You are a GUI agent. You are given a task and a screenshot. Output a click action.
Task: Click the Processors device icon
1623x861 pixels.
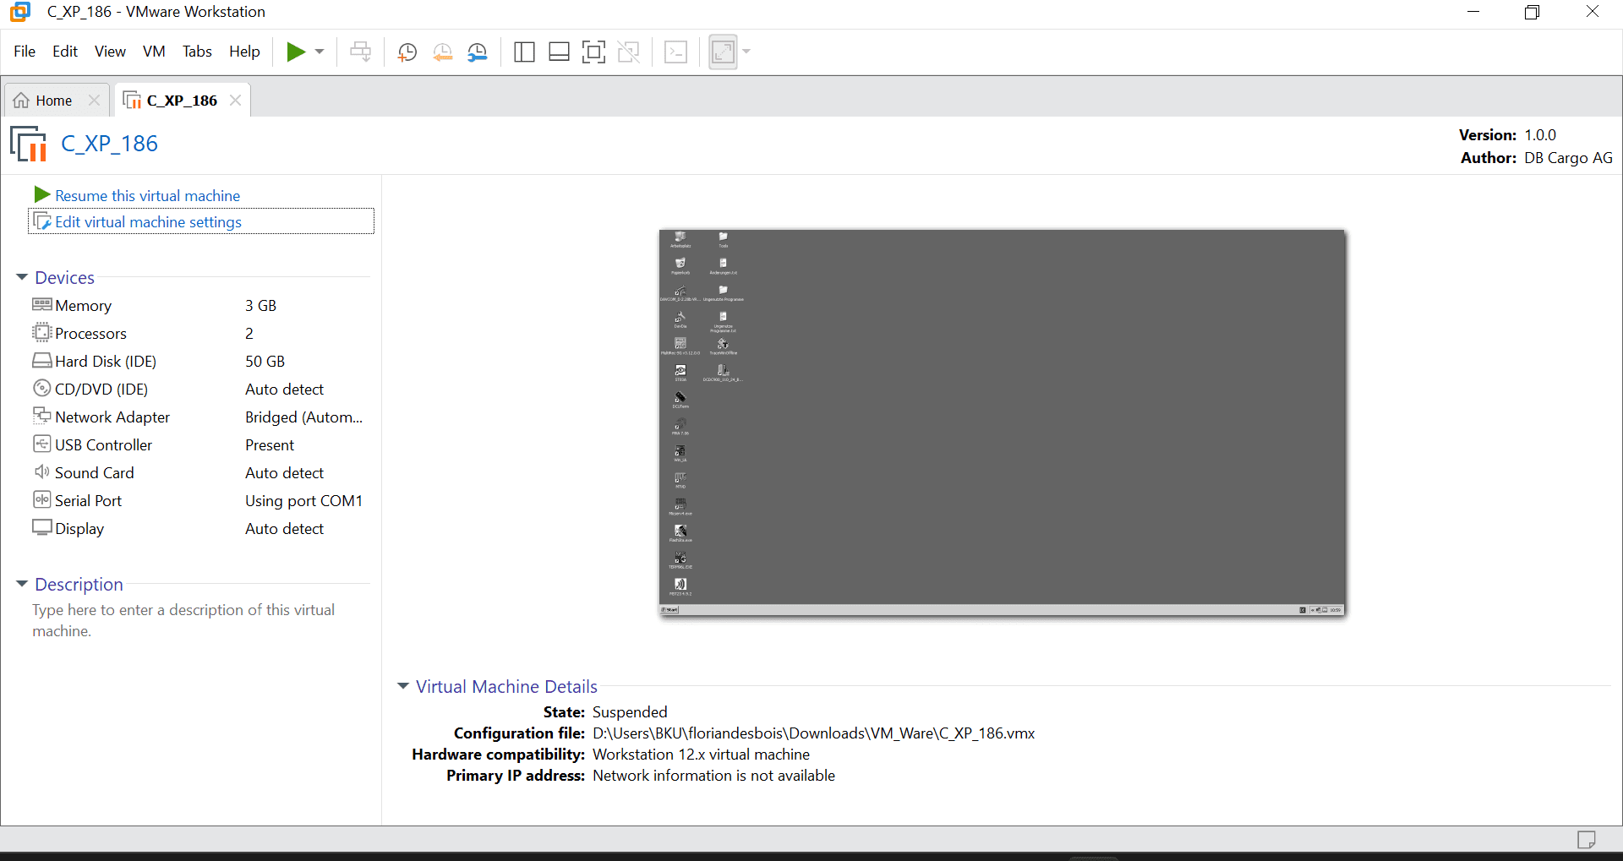click(x=42, y=332)
